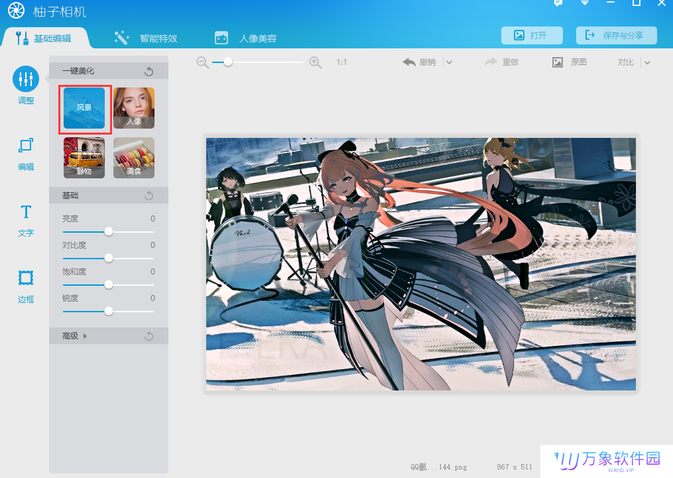
Task: Click the 柚子相机 app logo
Action: [x=17, y=11]
